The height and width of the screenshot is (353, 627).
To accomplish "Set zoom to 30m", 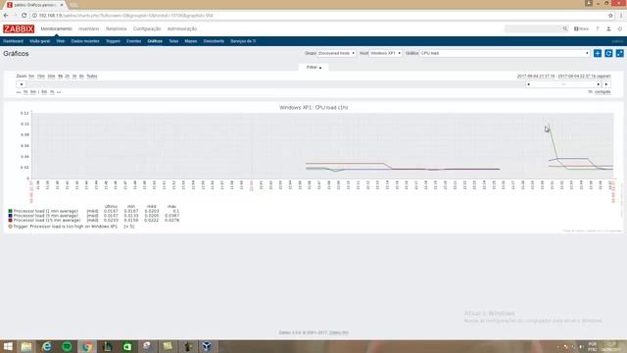I will [x=51, y=76].
